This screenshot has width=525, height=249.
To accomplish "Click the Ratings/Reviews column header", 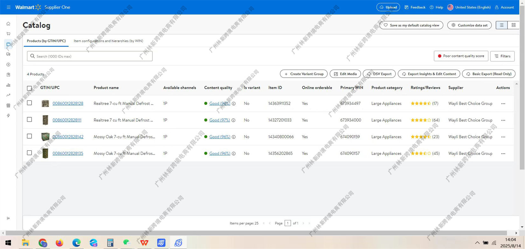I will pos(425,88).
